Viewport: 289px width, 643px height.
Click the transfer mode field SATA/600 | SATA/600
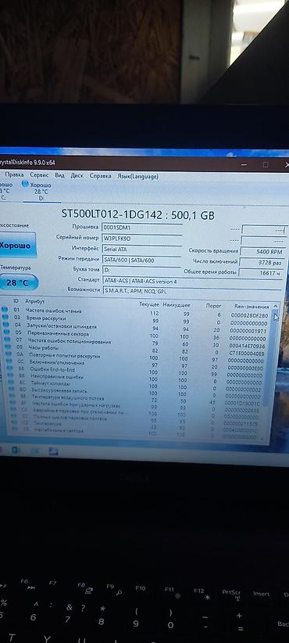(x=141, y=260)
